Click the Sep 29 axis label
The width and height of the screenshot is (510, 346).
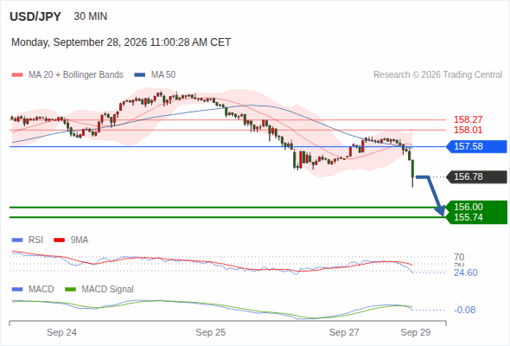[416, 332]
